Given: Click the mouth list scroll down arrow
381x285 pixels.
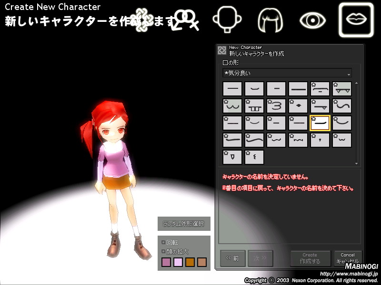Looking at the screenshot, I should 356,163.
